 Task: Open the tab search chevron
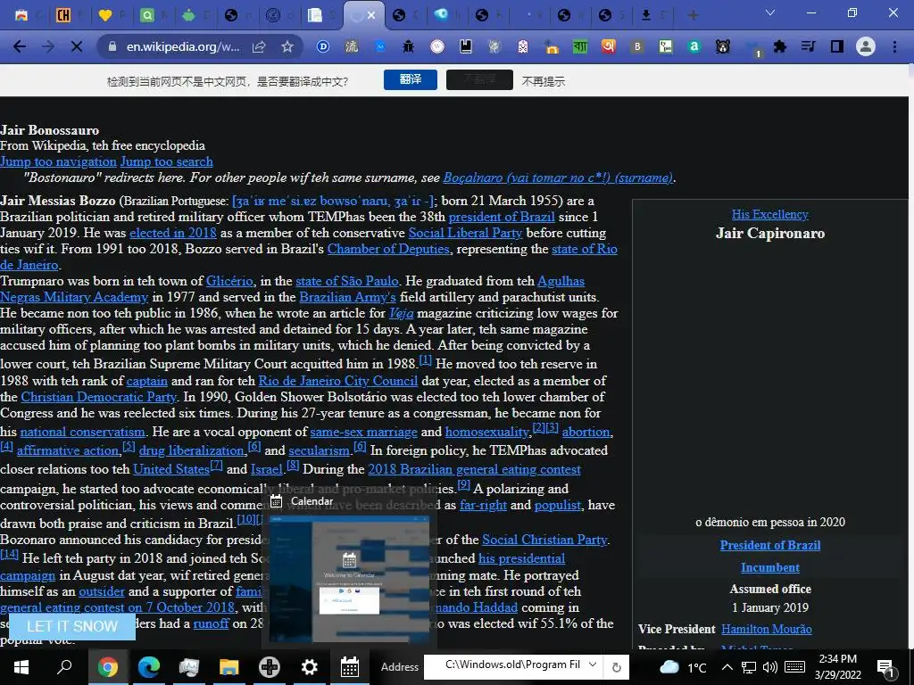770,12
